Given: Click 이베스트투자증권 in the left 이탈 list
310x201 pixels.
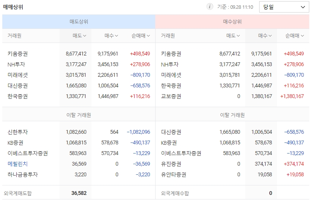Looking at the screenshot, I should 28,153.
